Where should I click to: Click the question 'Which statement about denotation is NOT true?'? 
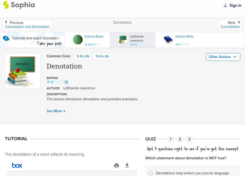click(186, 158)
